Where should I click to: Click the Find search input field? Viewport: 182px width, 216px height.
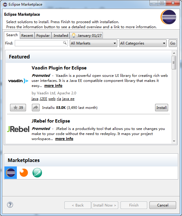[38, 43]
